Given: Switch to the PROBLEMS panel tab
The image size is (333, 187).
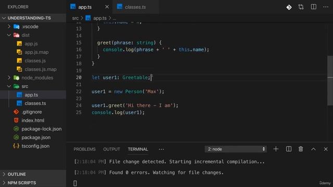Looking at the screenshot, I should coord(84,149).
